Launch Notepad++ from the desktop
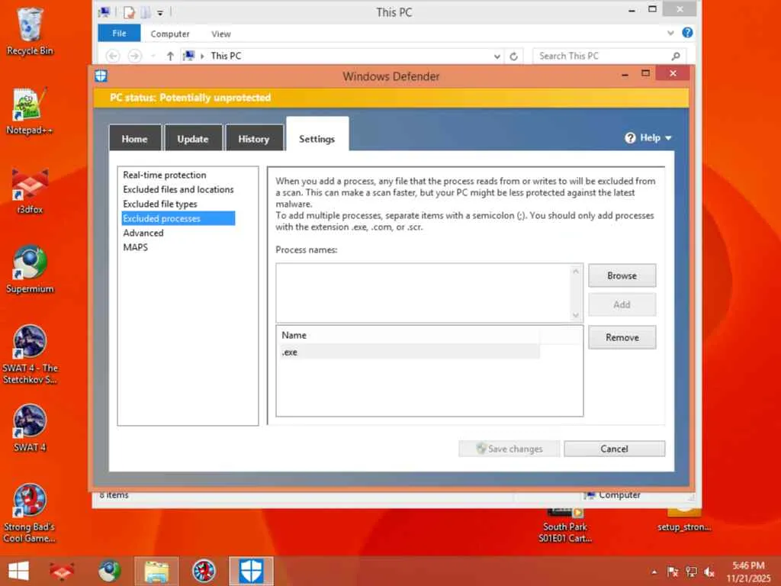Image resolution: width=781 pixels, height=586 pixels. click(30, 111)
